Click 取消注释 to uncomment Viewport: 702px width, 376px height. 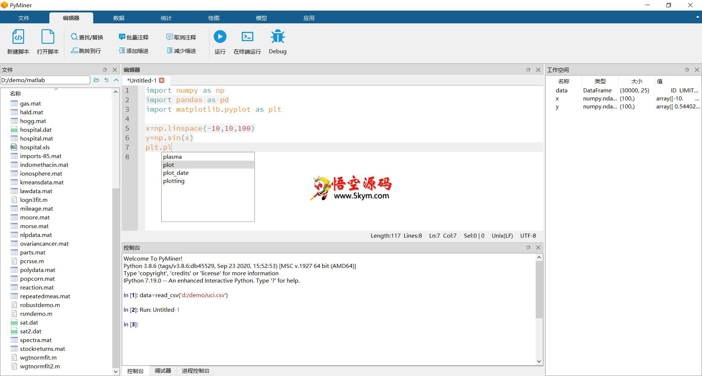(x=181, y=37)
